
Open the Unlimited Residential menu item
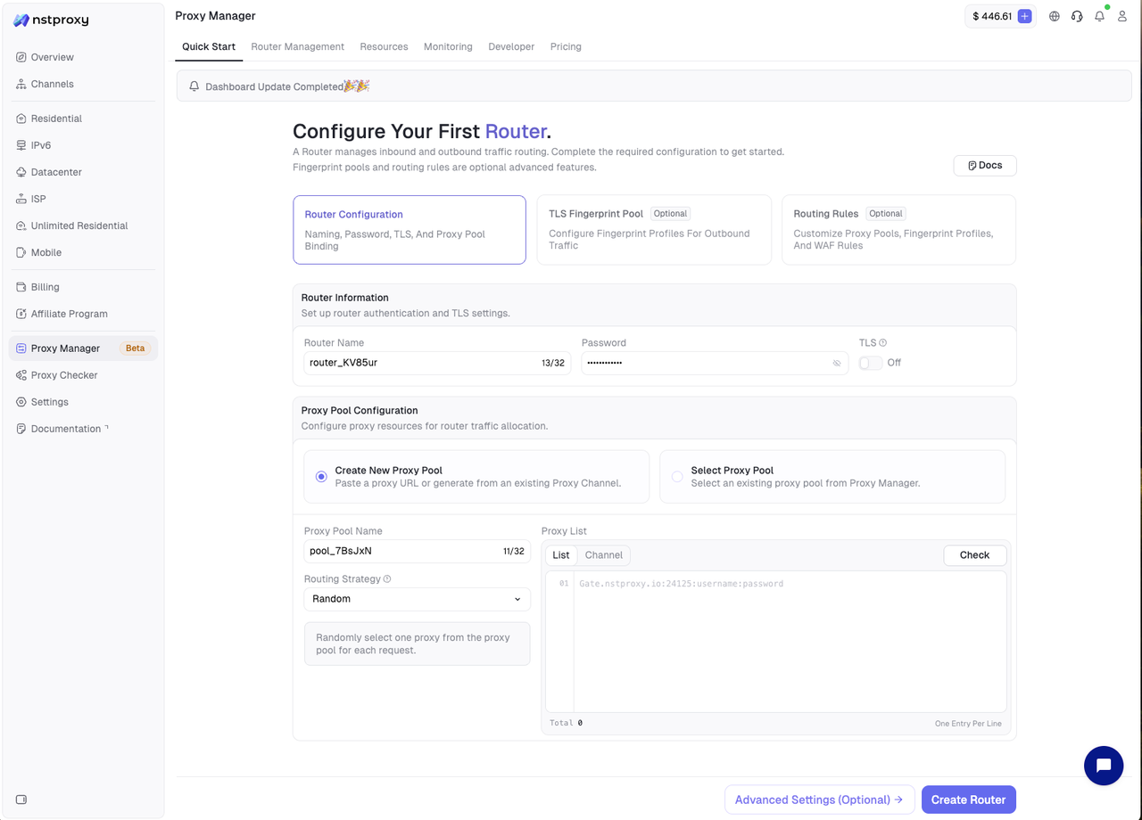(83, 225)
